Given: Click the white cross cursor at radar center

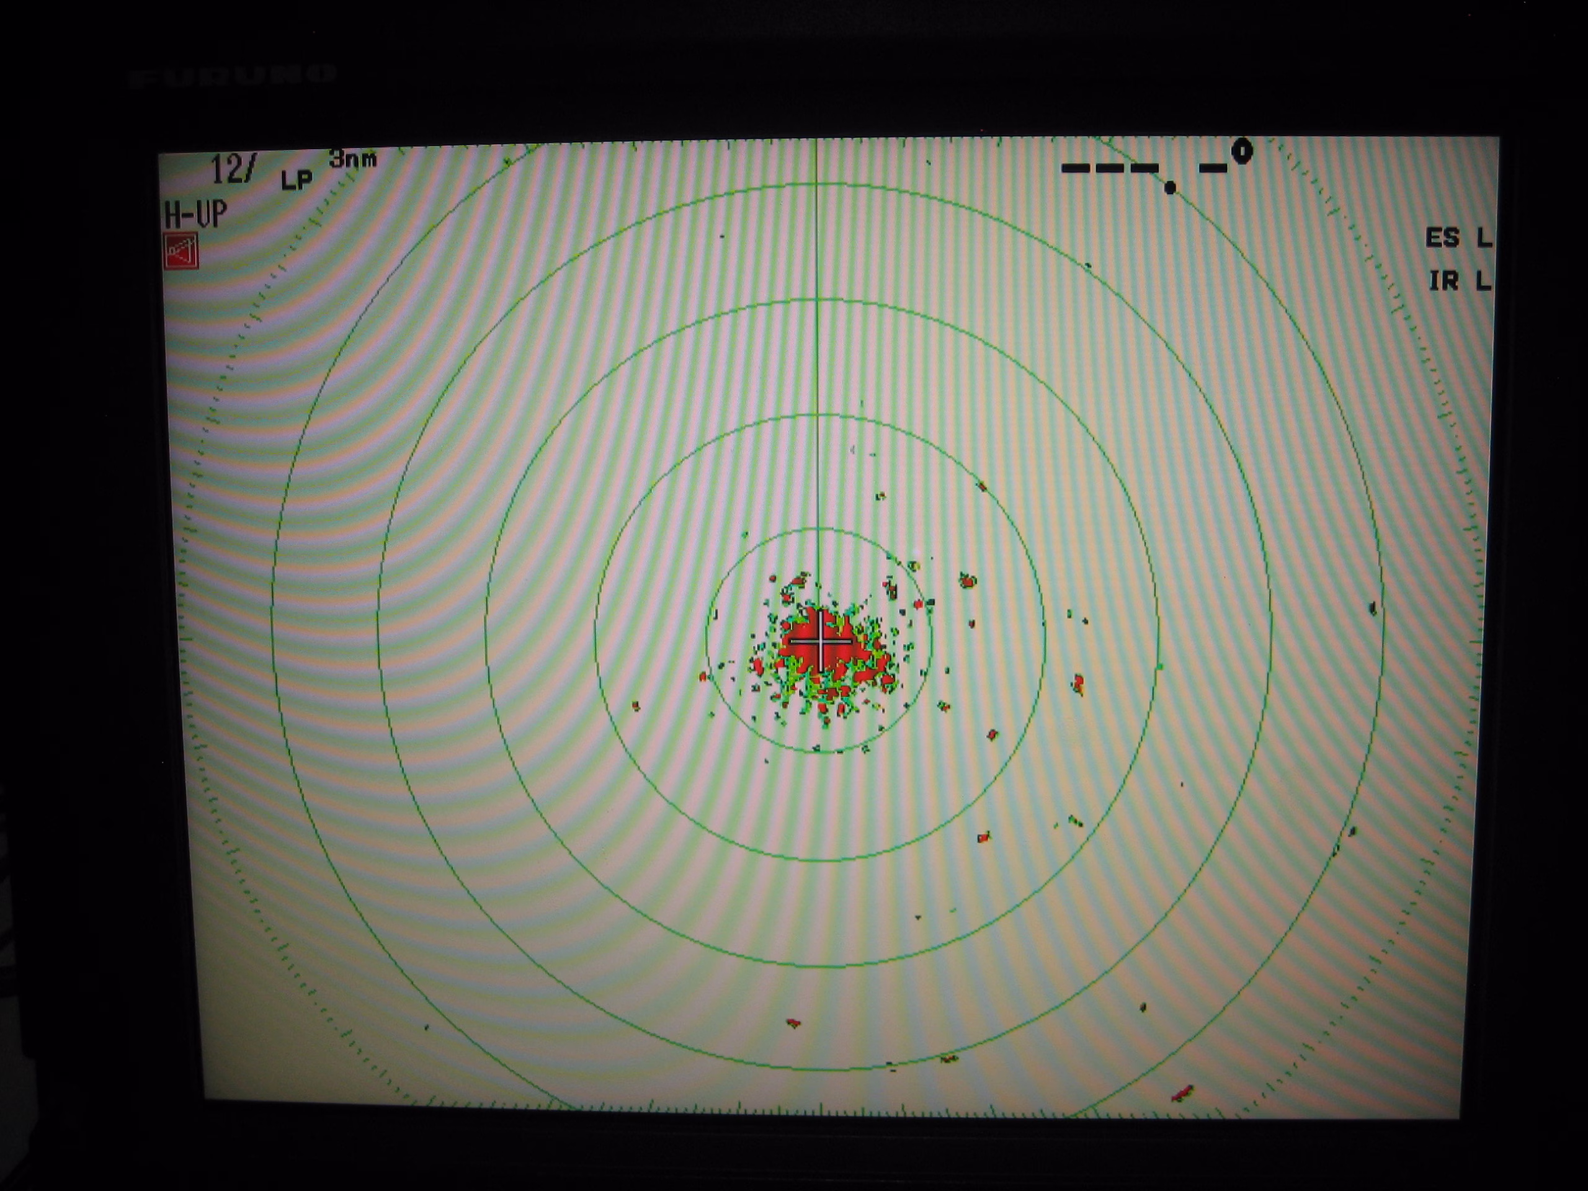Looking at the screenshot, I should click(x=821, y=642).
